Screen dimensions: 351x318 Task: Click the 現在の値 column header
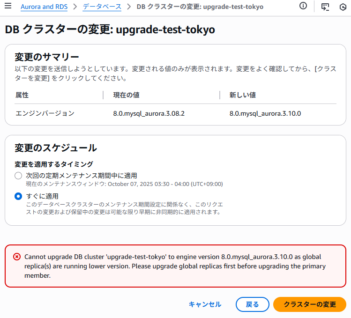point(126,95)
